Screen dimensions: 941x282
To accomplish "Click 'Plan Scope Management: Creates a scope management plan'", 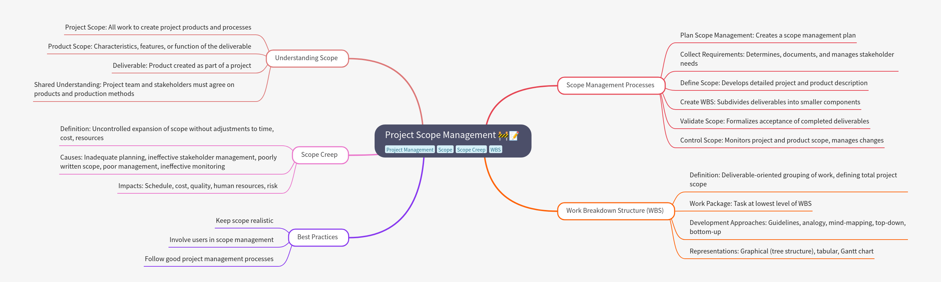I will click(x=768, y=35).
